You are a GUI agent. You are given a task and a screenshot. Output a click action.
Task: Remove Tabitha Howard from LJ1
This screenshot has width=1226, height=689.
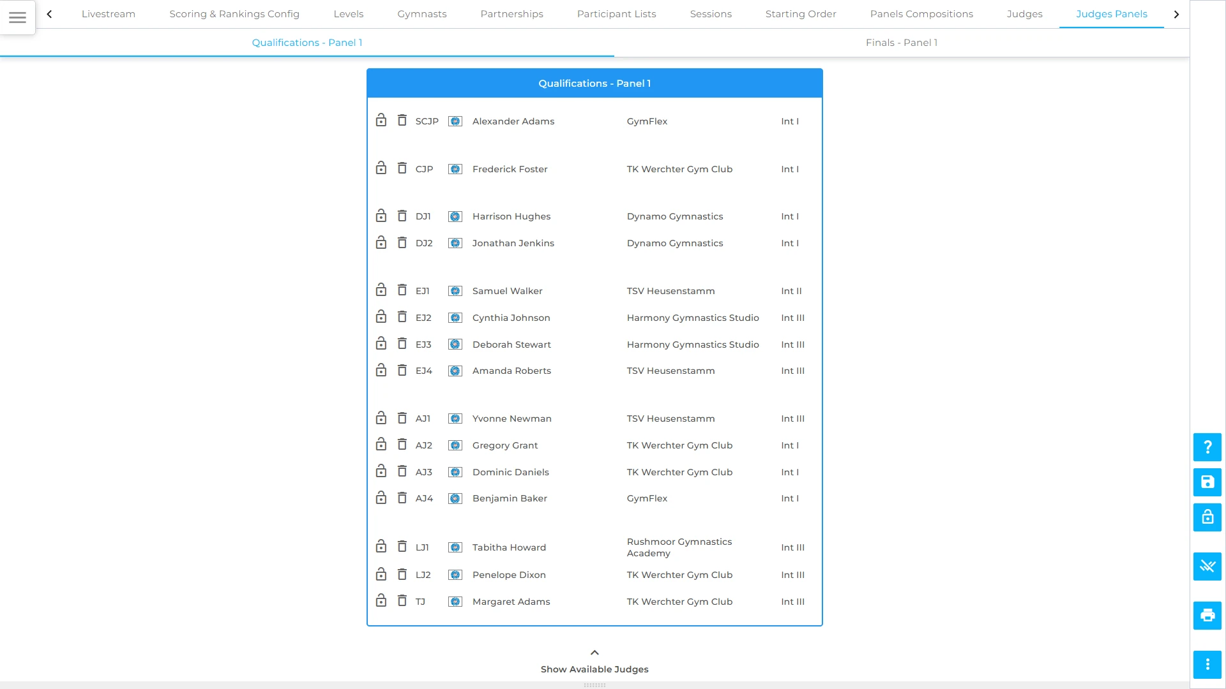click(x=402, y=547)
